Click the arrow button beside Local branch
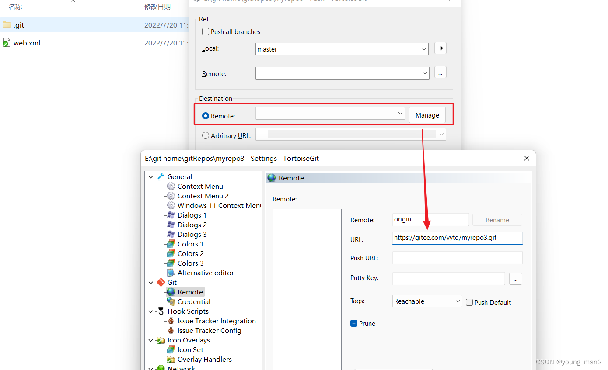 [x=440, y=48]
